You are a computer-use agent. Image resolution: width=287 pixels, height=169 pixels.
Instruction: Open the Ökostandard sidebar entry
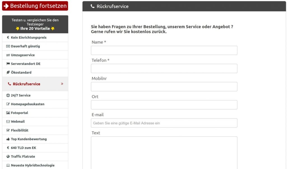coord(35,72)
